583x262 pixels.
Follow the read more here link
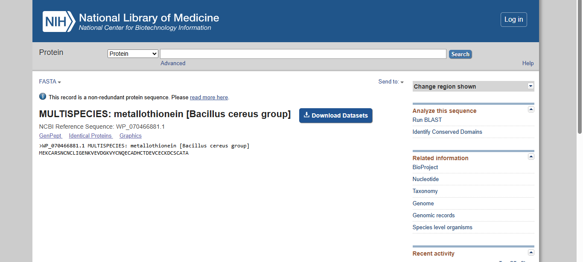(x=209, y=97)
